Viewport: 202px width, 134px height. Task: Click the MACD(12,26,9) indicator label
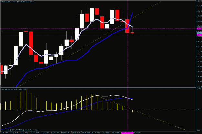point(6,89)
